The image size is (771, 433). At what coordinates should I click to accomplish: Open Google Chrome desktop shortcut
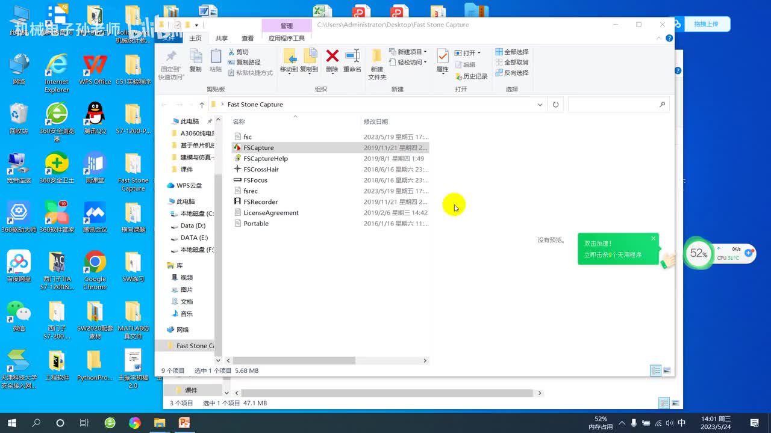(95, 271)
